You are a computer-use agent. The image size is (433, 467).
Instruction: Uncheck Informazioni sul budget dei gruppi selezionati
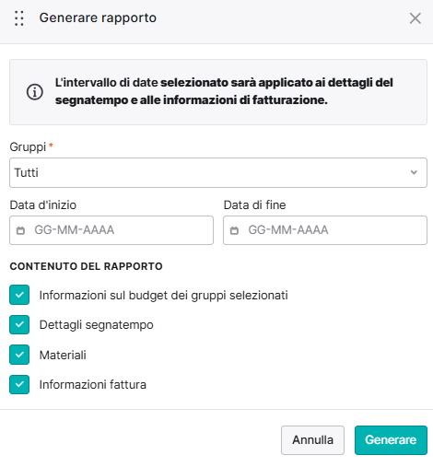pyautogui.click(x=19, y=295)
